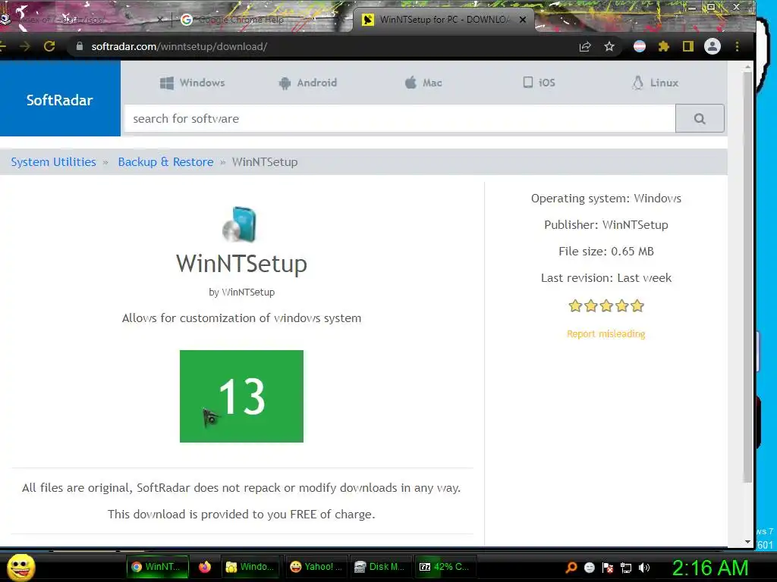Click the first rating star
The image size is (777, 582).
[575, 306]
